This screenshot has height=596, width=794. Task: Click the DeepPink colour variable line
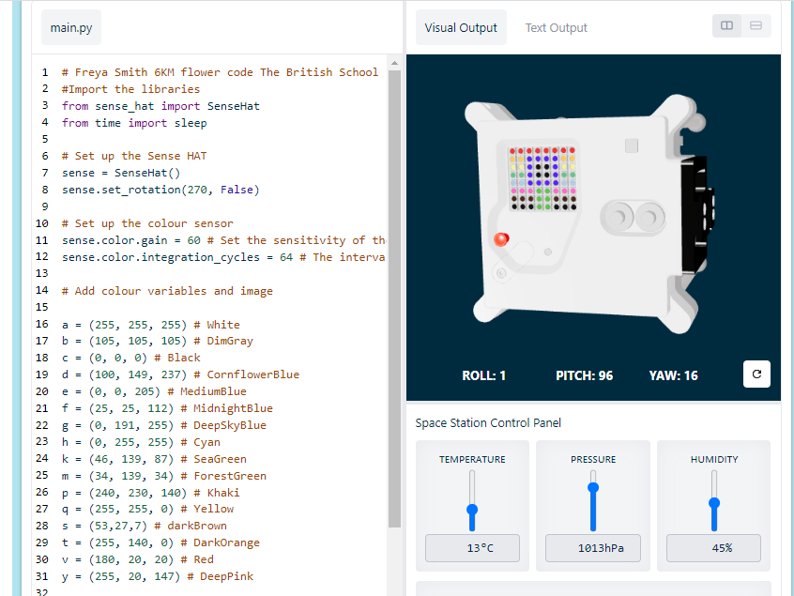[x=158, y=576]
